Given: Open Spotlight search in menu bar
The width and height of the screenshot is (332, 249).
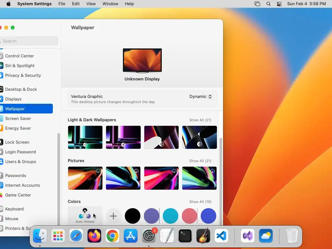Looking at the screenshot, I should (268, 4).
